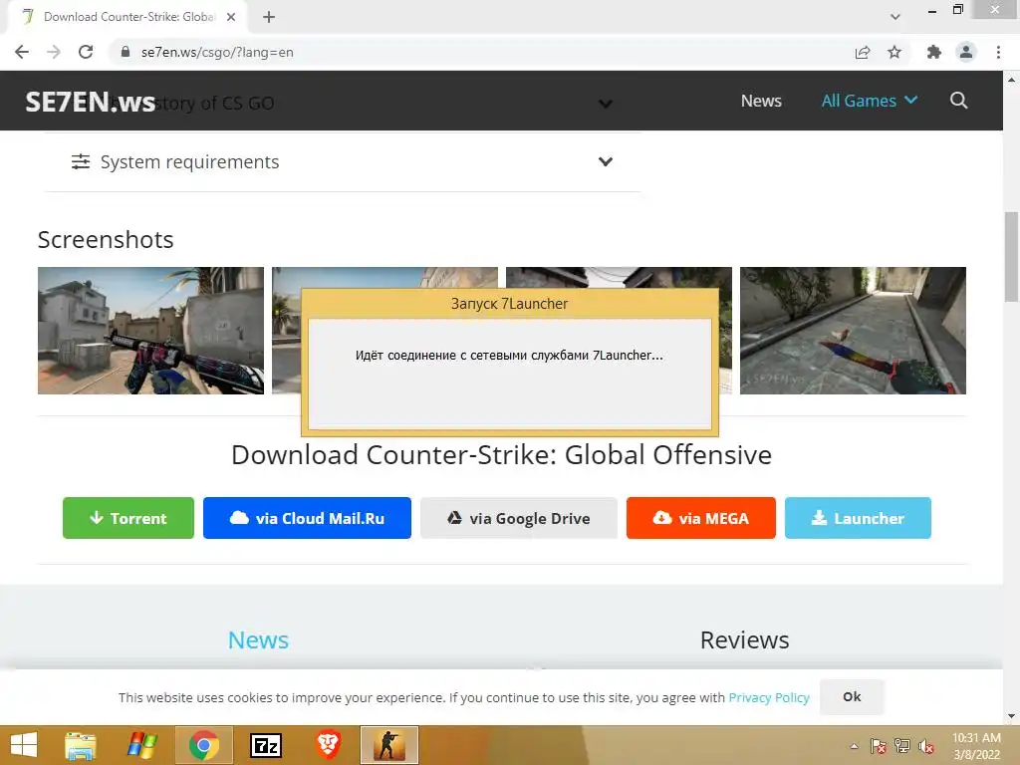Click the scrollbar down arrow
The width and height of the screenshot is (1020, 765).
coord(1012,716)
